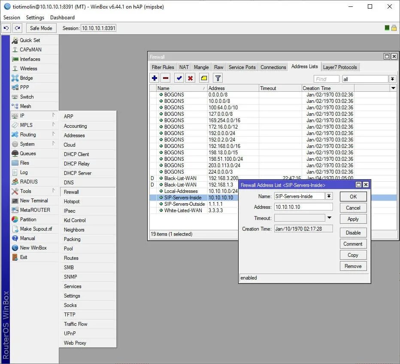The width and height of the screenshot is (400, 364).
Task: Click the Redo arrow icon
Action: coord(17,28)
